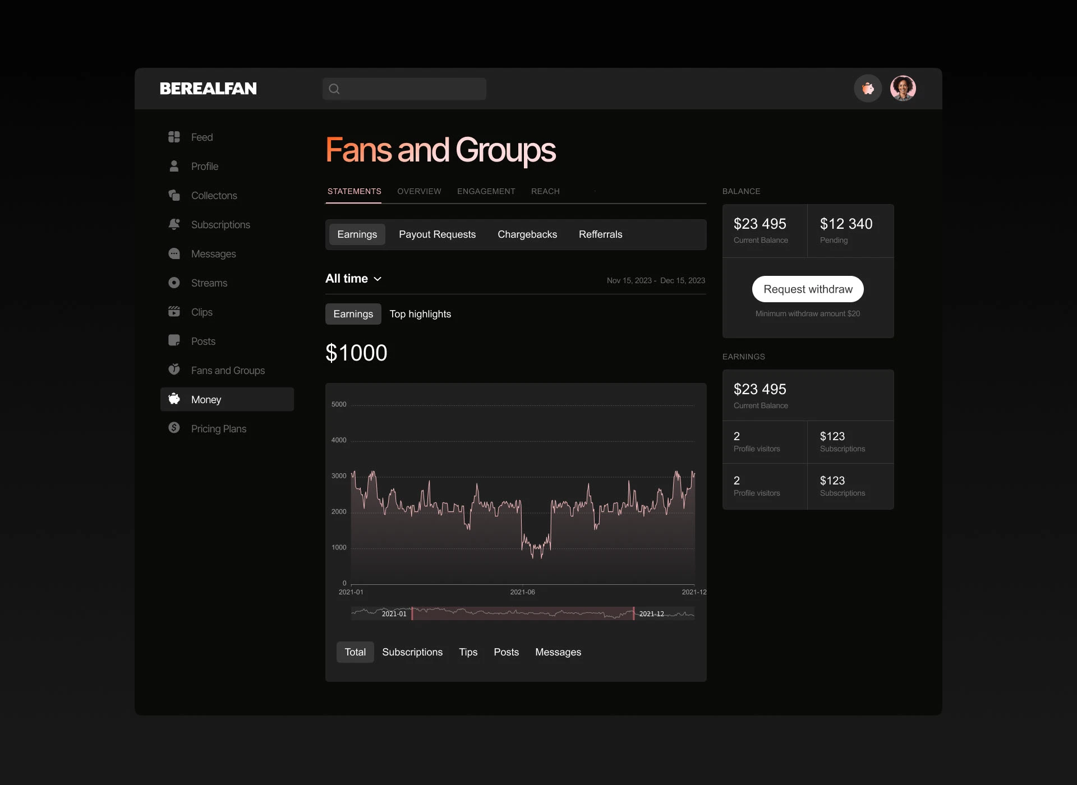Viewport: 1077px width, 785px height.
Task: Switch to the OVERVIEW tab
Action: click(418, 191)
